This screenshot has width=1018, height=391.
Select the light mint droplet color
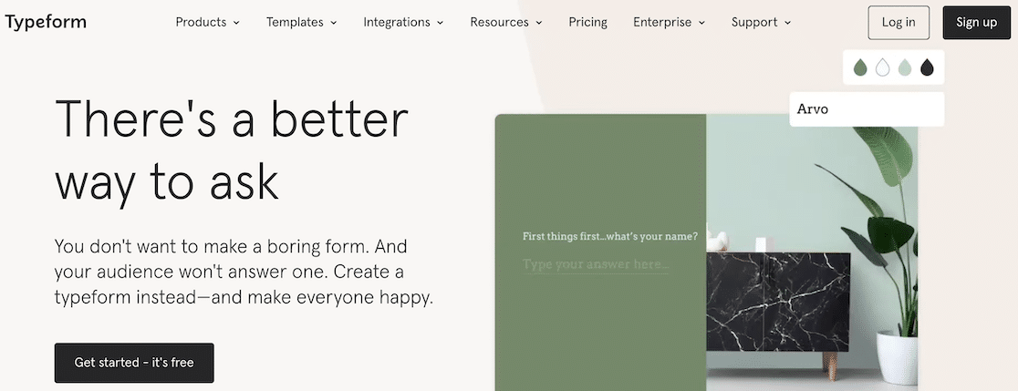pos(905,67)
